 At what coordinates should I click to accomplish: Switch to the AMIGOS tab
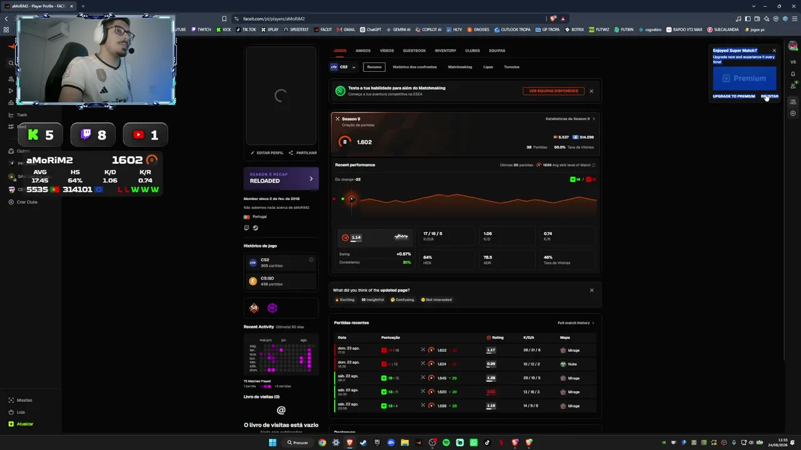(x=363, y=51)
